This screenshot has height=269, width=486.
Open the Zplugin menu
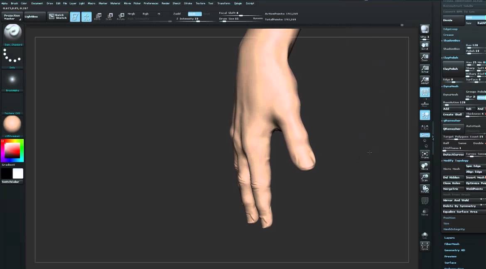238,3
